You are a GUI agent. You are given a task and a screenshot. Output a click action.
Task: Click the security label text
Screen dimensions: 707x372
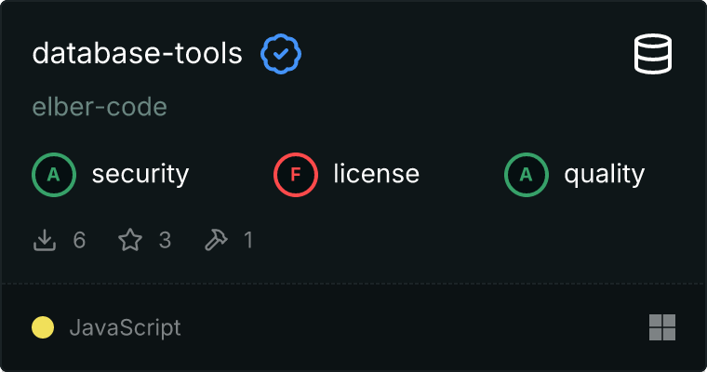(x=140, y=174)
